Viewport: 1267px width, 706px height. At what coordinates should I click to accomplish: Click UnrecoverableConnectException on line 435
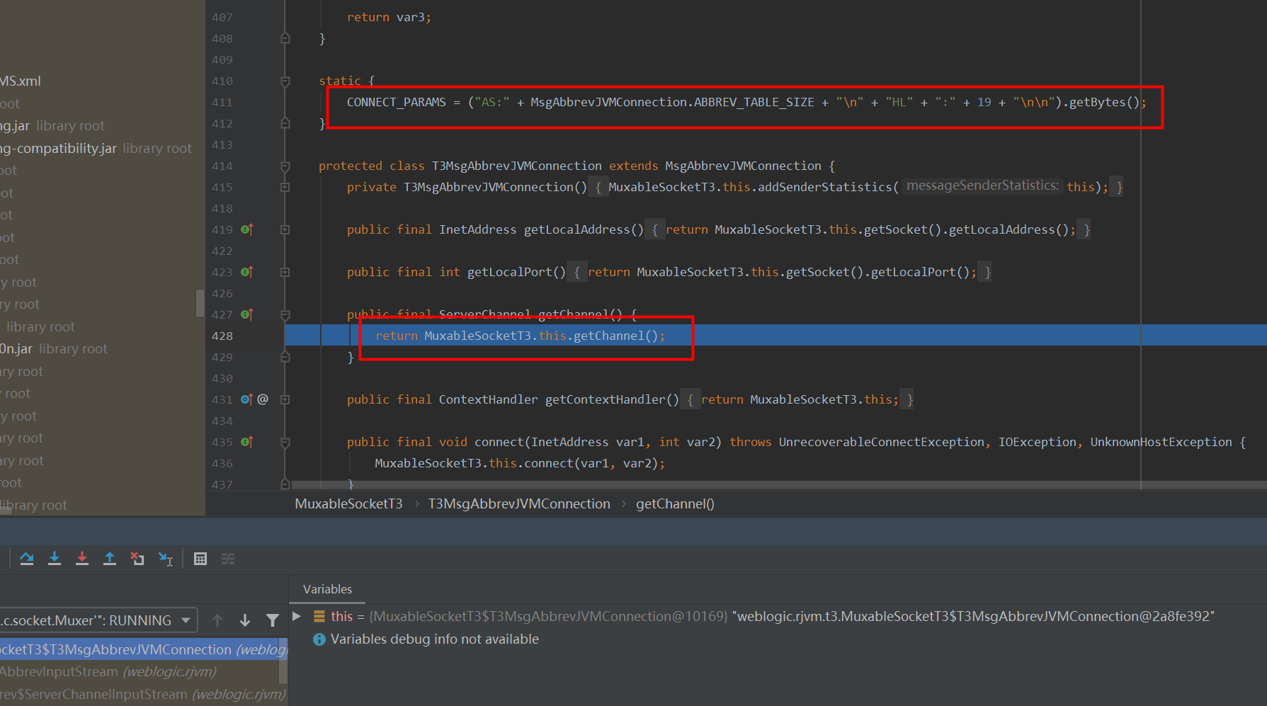881,442
